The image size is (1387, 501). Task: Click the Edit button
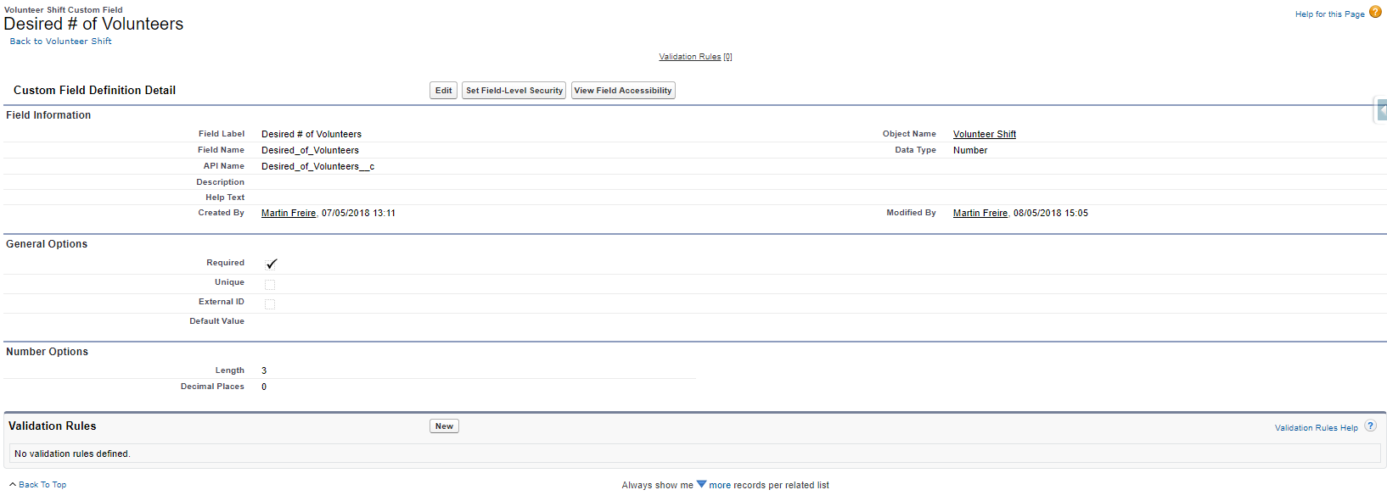[443, 91]
